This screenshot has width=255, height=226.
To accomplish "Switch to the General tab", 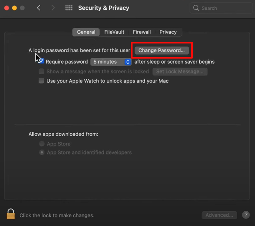I will (x=86, y=32).
